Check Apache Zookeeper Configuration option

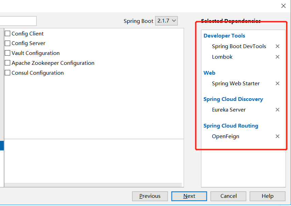(x=7, y=63)
